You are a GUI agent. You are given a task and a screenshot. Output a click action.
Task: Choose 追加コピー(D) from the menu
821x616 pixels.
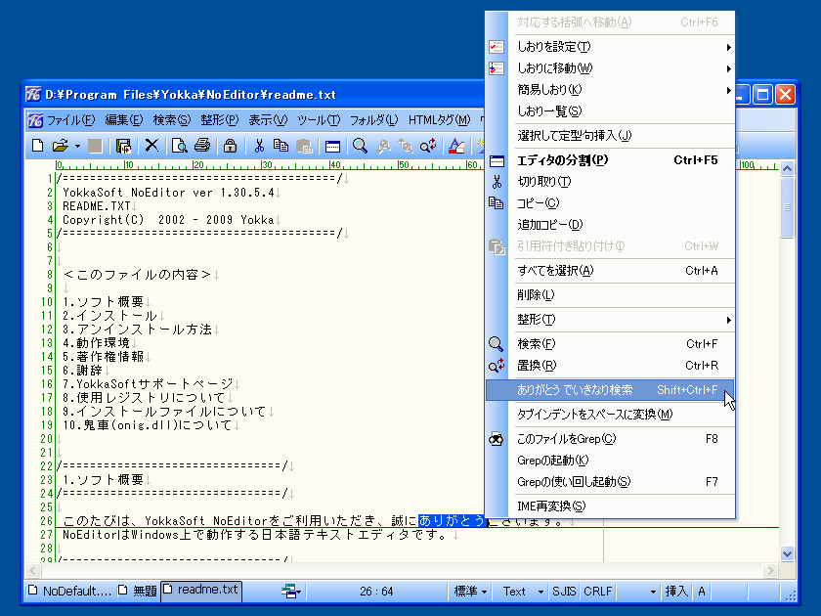click(x=611, y=224)
